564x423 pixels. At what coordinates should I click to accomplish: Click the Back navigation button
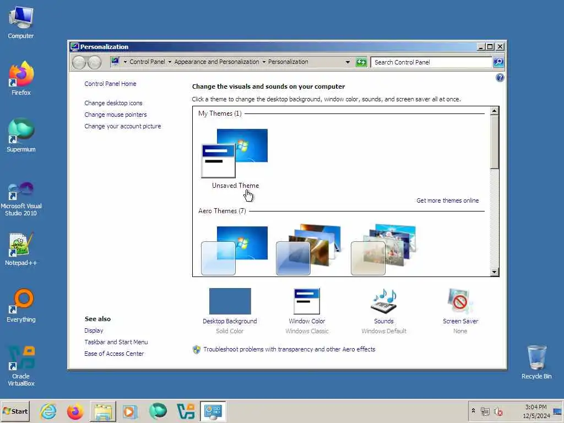point(79,62)
